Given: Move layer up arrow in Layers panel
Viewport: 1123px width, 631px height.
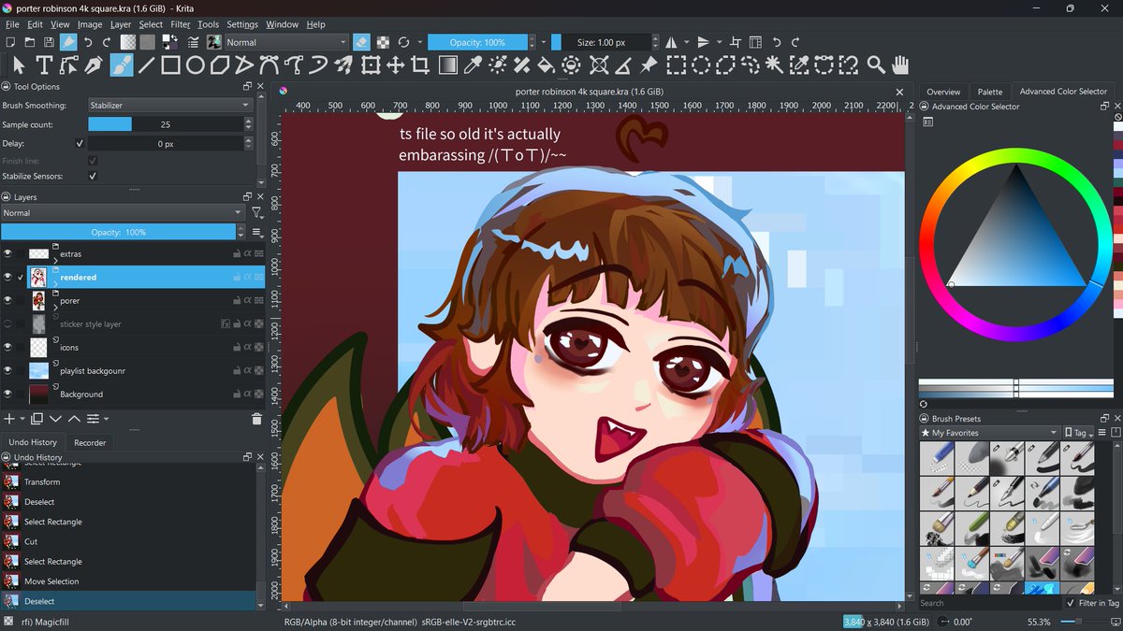Looking at the screenshot, I should (x=74, y=419).
